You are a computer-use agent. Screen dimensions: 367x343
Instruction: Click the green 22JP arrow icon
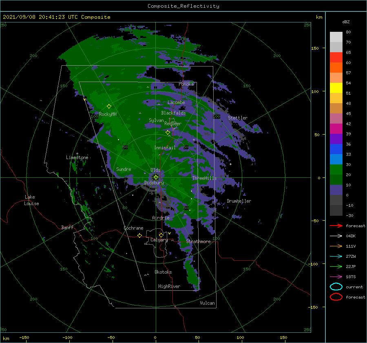click(x=336, y=266)
